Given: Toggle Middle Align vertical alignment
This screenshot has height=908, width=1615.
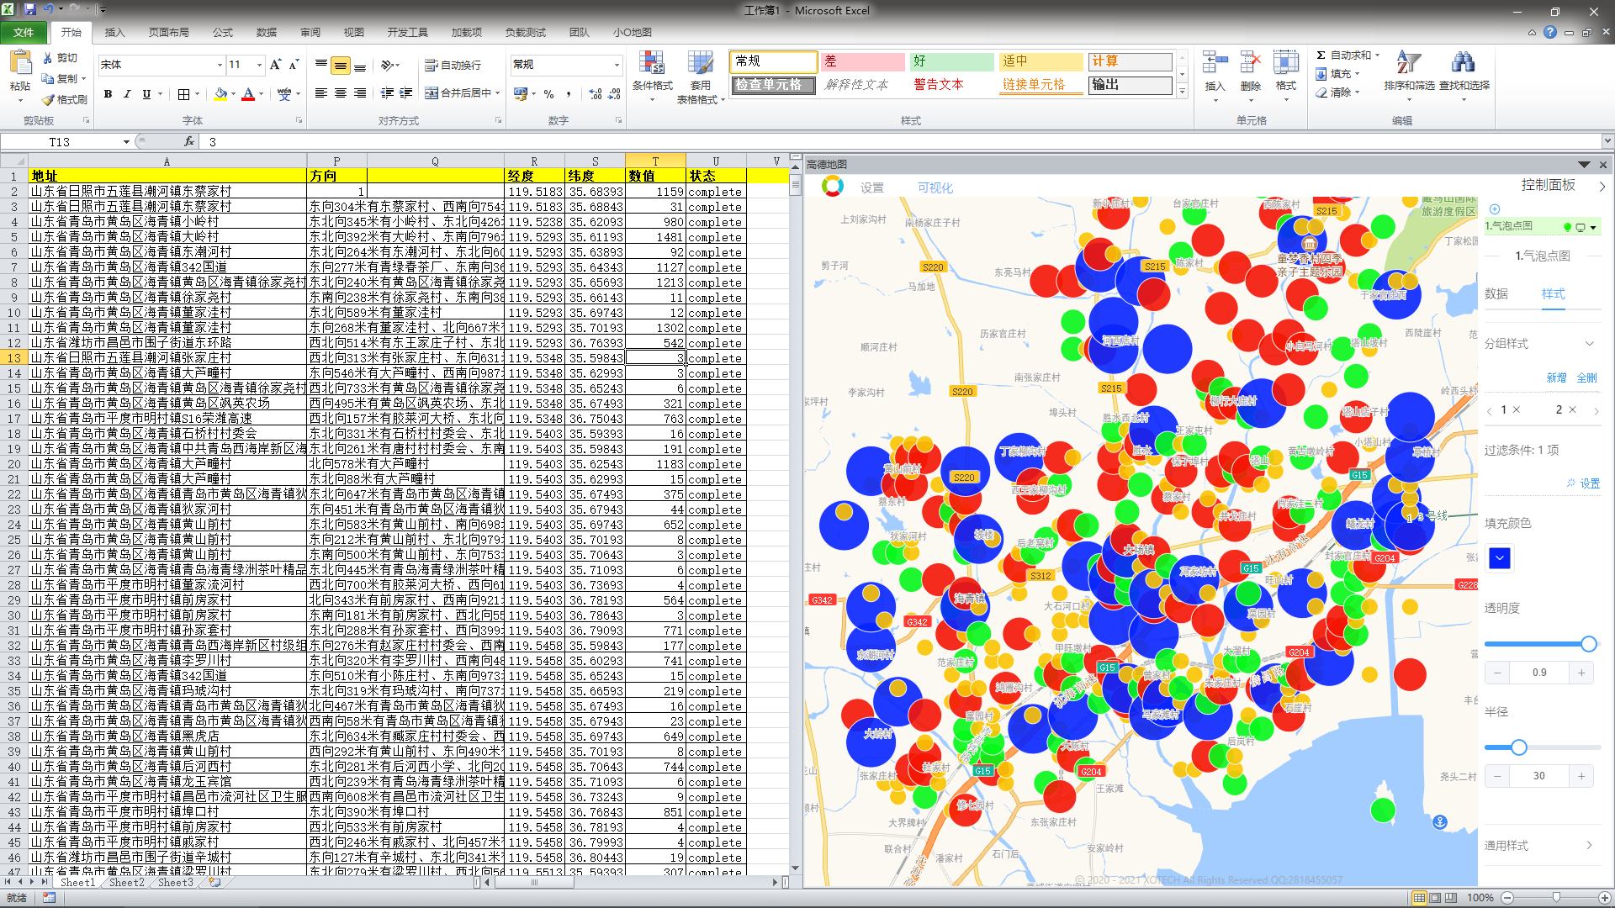Looking at the screenshot, I should 340,65.
